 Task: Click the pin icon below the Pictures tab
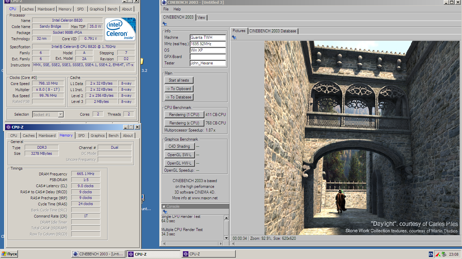234,37
